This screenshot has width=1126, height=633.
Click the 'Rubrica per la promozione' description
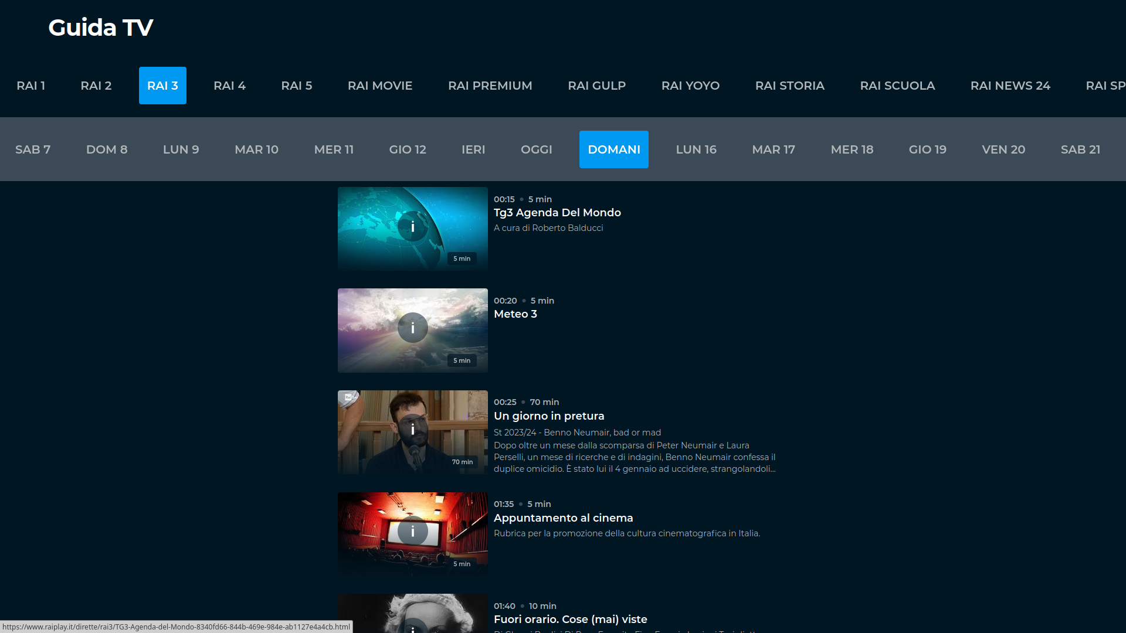[627, 533]
